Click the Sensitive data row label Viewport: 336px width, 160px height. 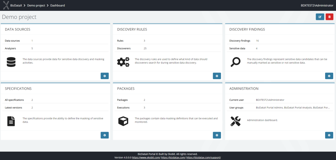pos(237,48)
